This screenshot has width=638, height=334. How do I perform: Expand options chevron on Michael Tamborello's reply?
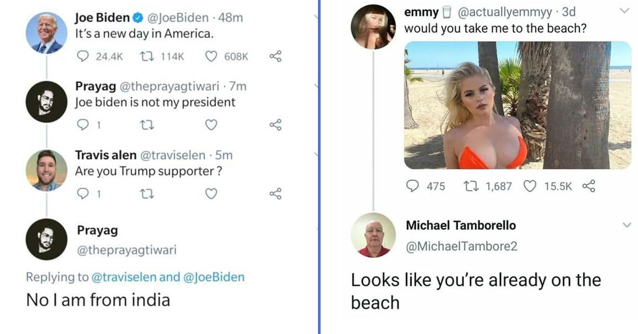click(626, 226)
